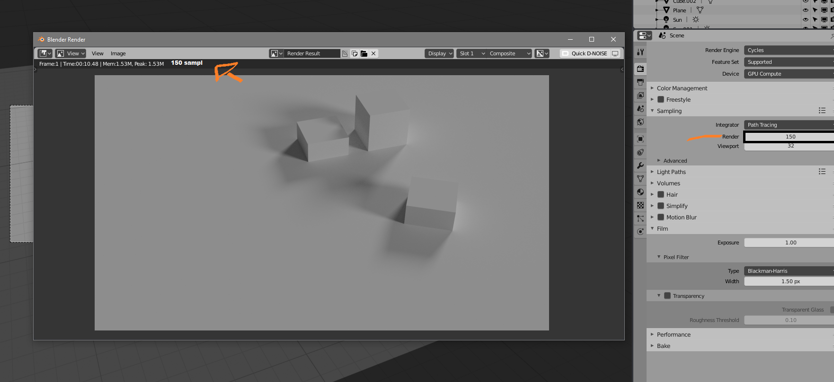Switch to View Layer properties tab
This screenshot has height=382, width=834.
(640, 95)
